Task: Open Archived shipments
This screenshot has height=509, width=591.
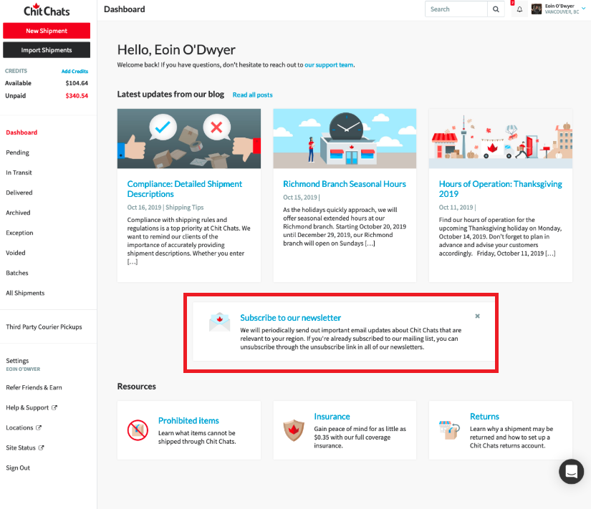Action: (x=18, y=213)
